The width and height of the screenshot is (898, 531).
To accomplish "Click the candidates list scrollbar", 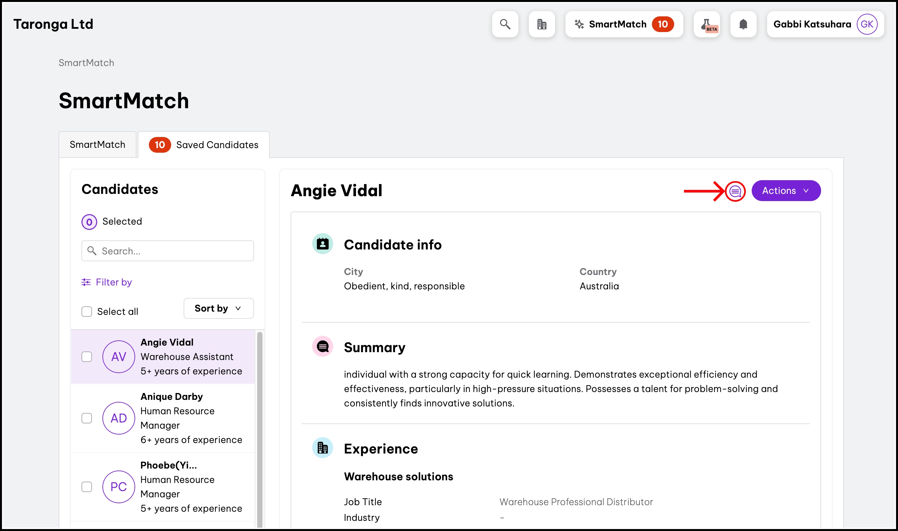I will coord(260,429).
